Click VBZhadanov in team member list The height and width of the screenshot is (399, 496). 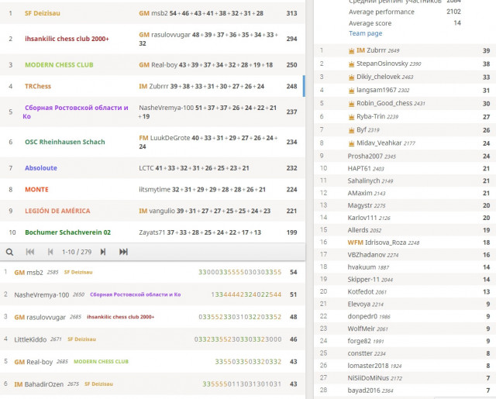coord(367,255)
